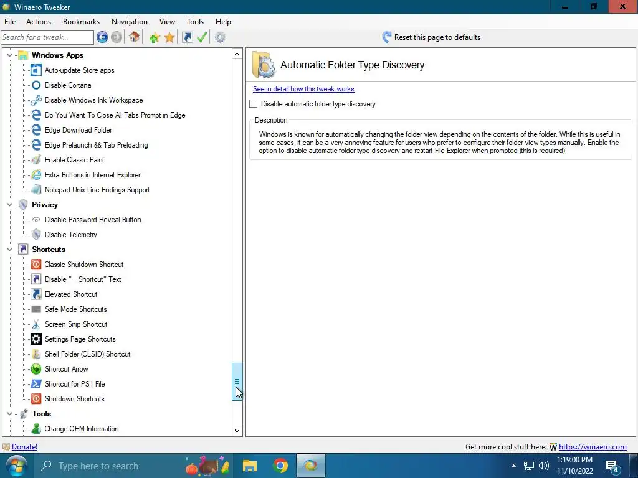
Task: Open the Actions menu
Action: pos(39,22)
